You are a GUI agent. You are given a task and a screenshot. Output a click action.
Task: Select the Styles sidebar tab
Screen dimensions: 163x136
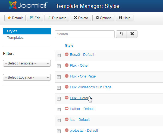click(27, 31)
